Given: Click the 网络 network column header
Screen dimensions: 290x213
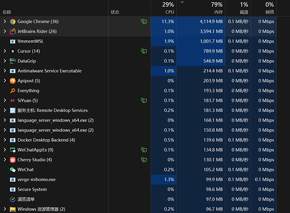Looking at the screenshot, I should (264, 8).
